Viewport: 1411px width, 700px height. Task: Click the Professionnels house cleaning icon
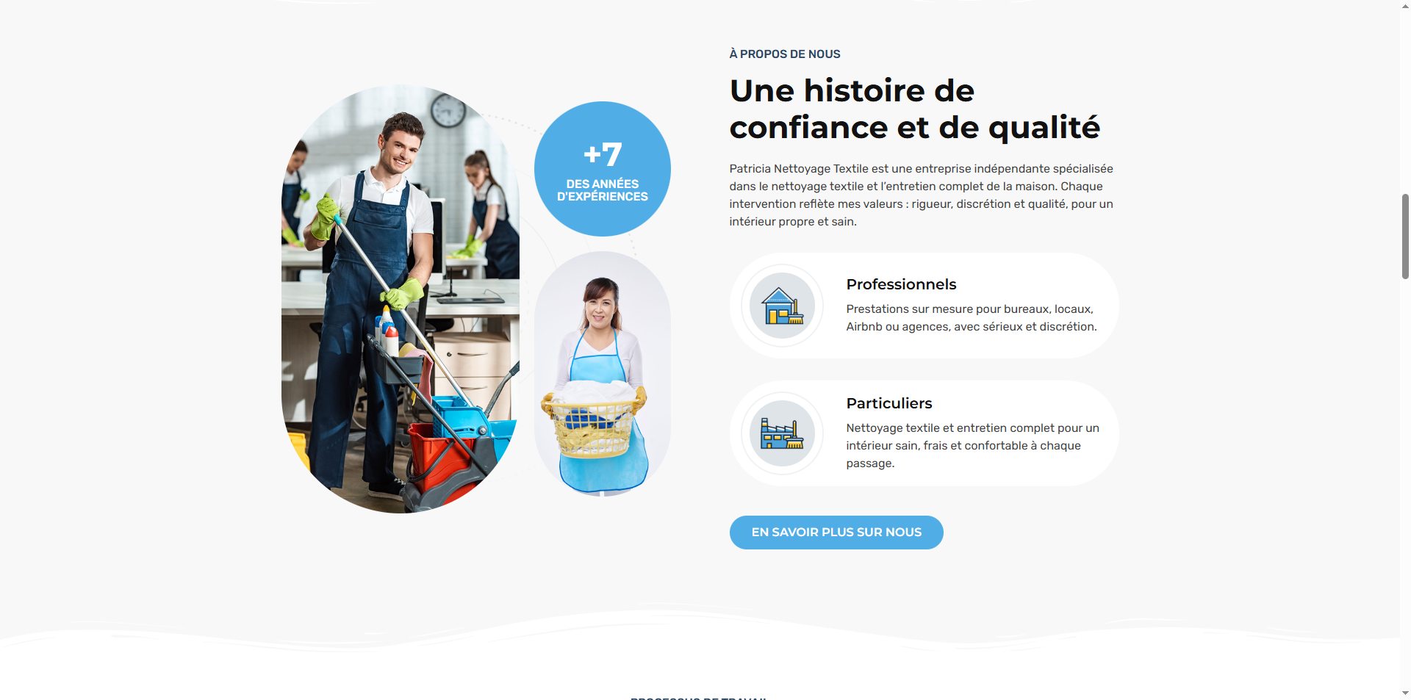tap(782, 306)
